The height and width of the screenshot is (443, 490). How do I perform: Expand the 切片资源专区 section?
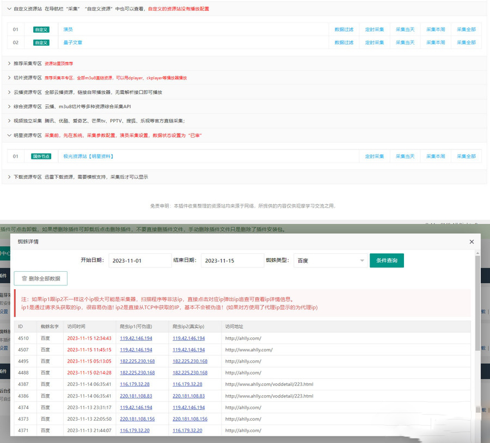[9, 78]
